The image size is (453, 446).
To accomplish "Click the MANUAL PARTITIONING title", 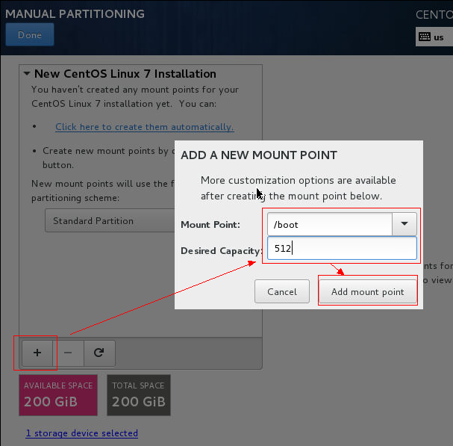I will pyautogui.click(x=75, y=14).
